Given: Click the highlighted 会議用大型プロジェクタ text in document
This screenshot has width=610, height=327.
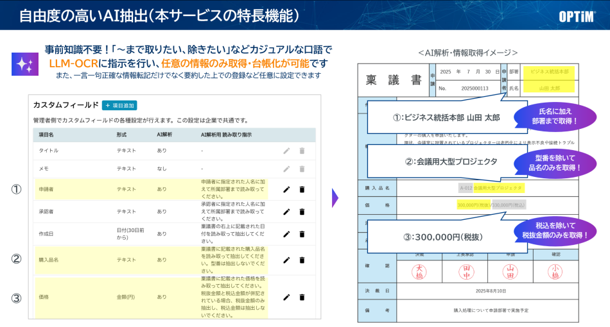Looking at the screenshot, I should [x=500, y=188].
